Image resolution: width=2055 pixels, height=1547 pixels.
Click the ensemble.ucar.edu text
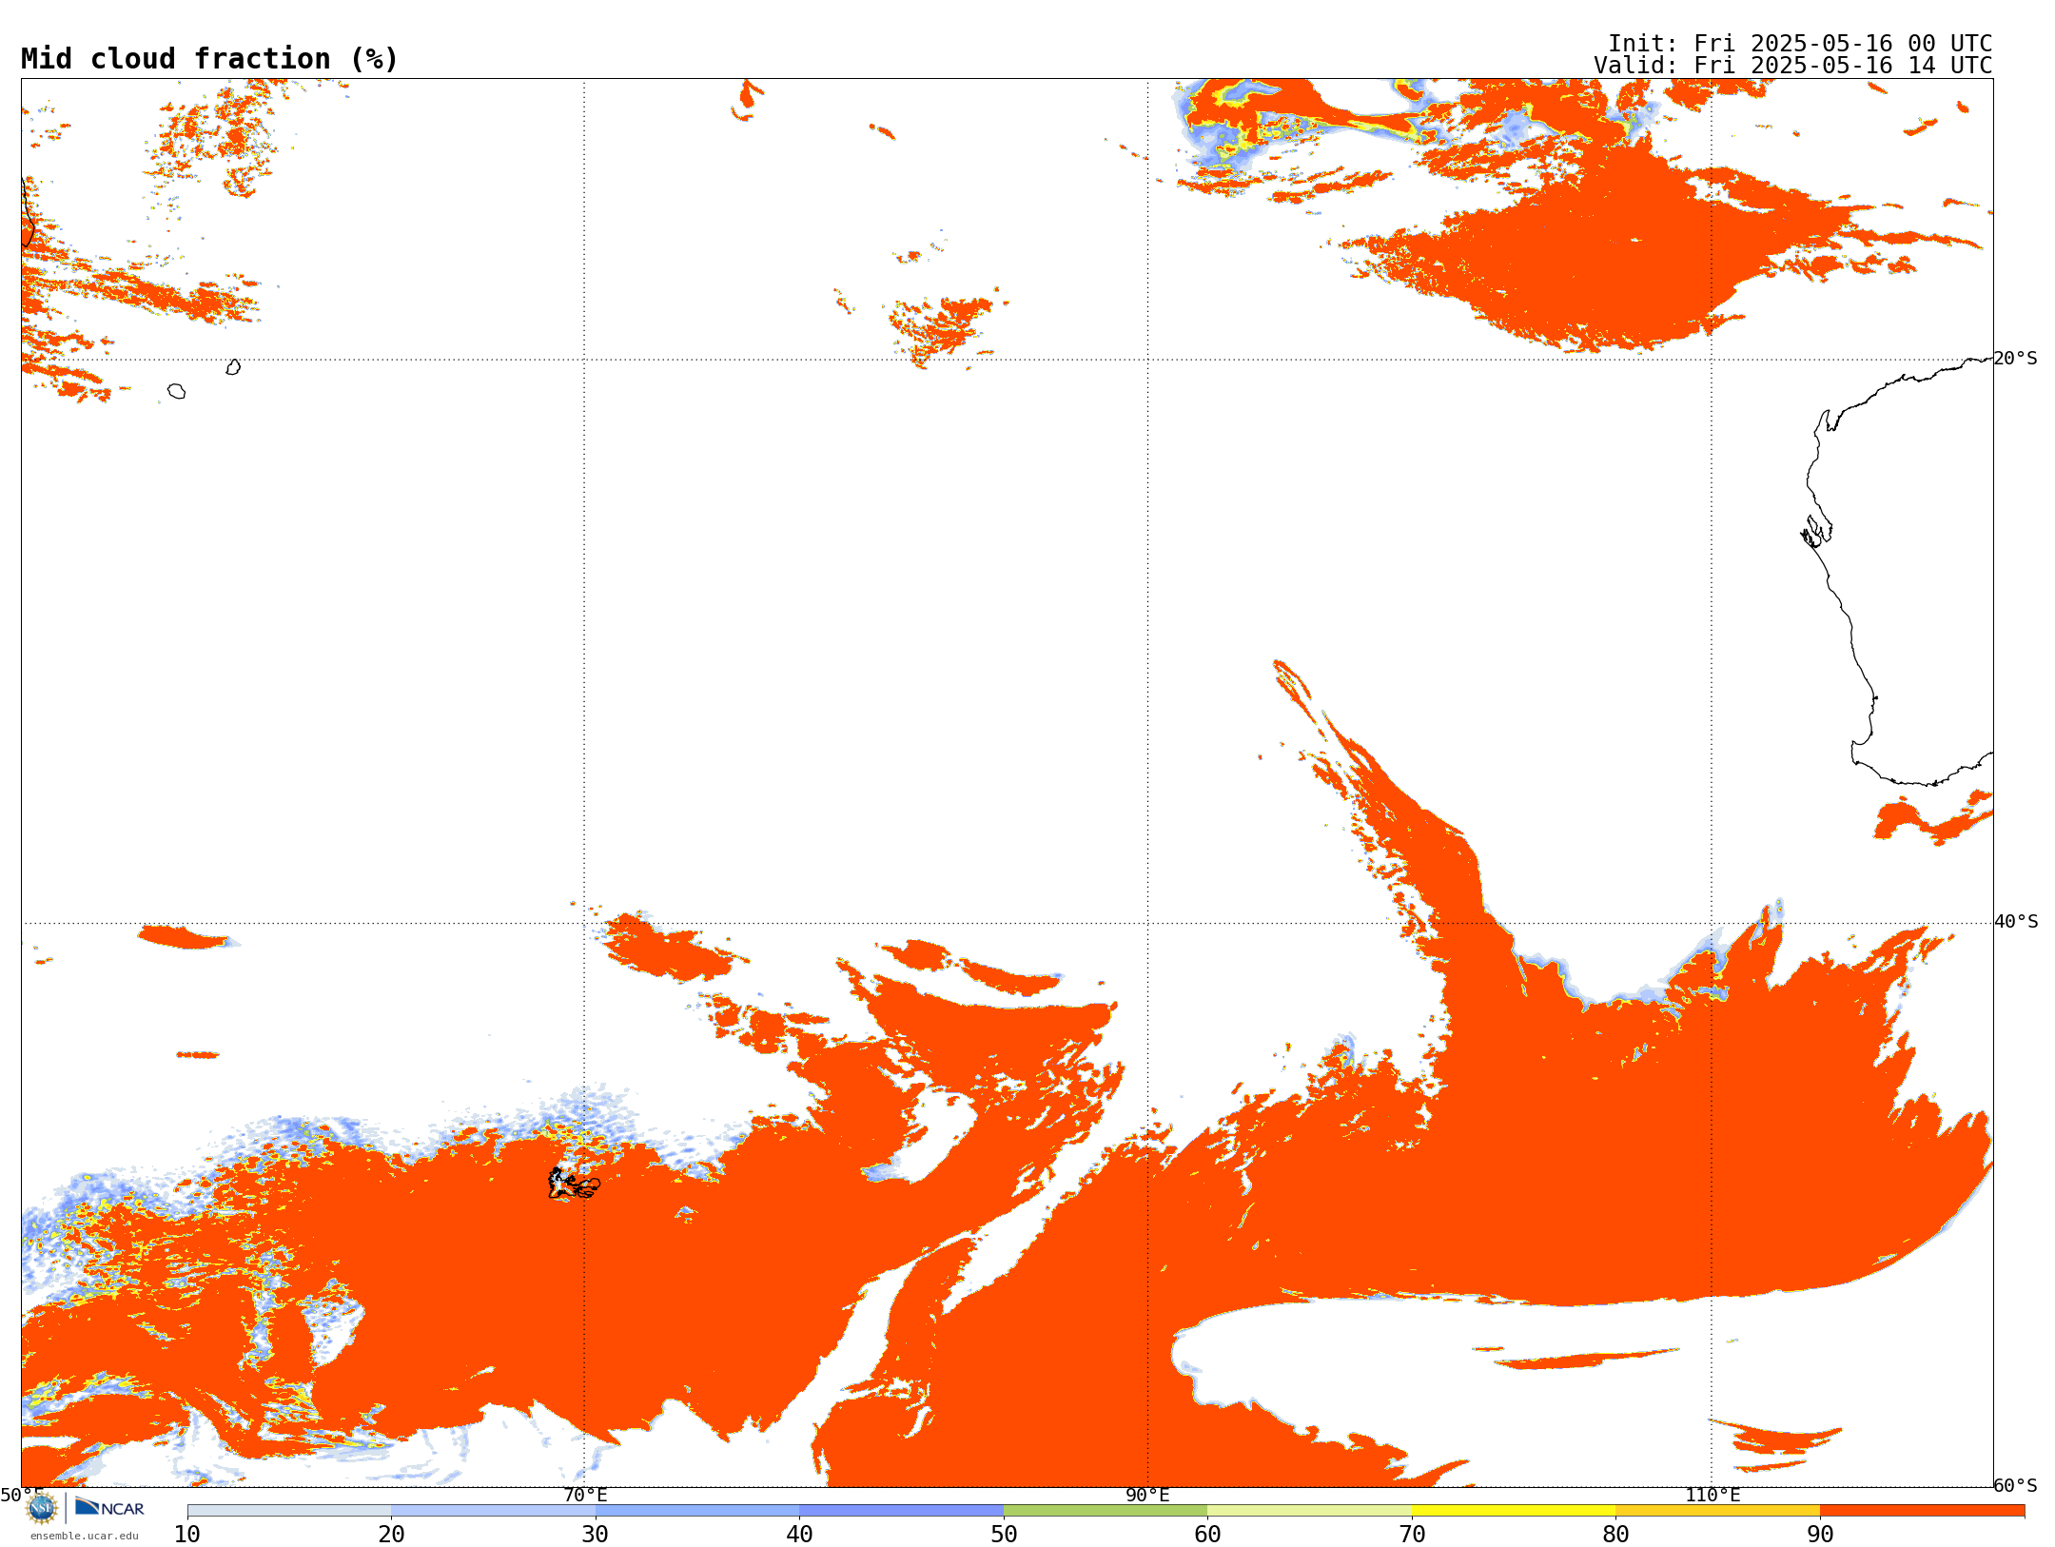pos(85,1536)
